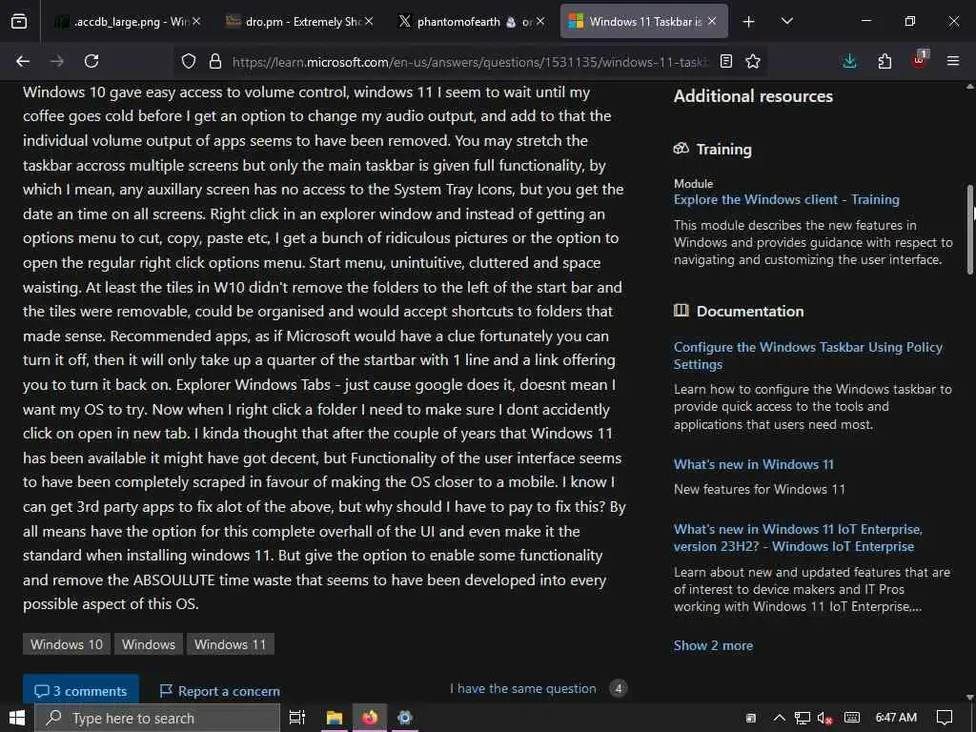Switch to the dro.pm tab
The image size is (976, 732).
300,22
